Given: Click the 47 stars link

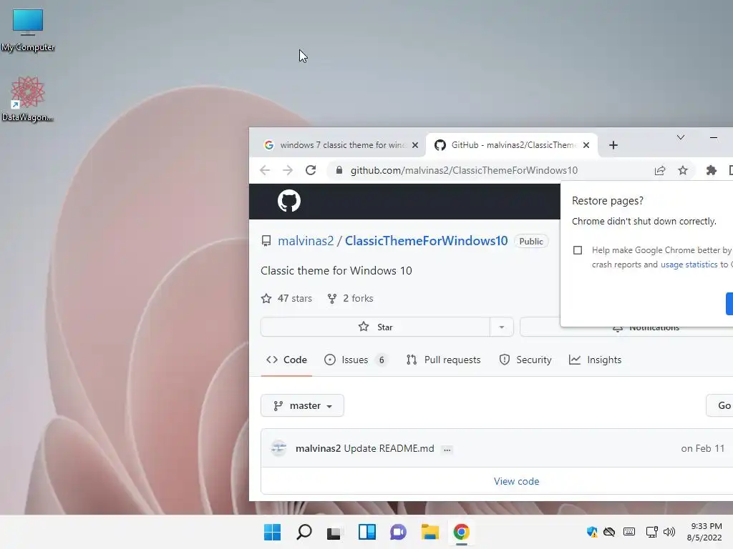Looking at the screenshot, I should click(286, 298).
